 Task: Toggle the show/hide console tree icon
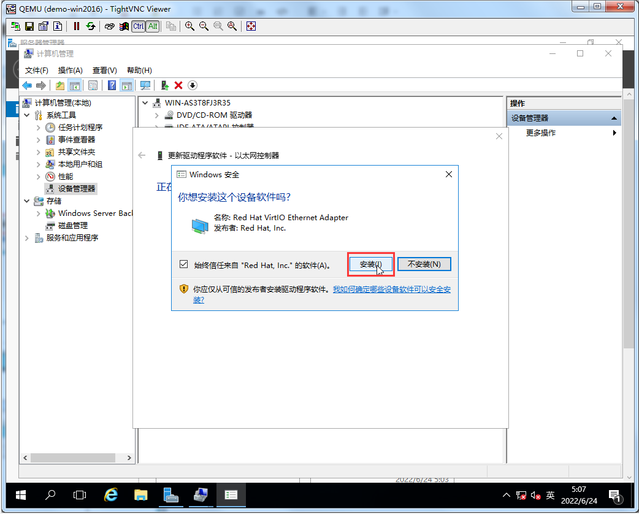tap(74, 85)
